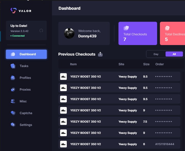Click the Site column header
This screenshot has height=151, width=185.
click(x=121, y=64)
